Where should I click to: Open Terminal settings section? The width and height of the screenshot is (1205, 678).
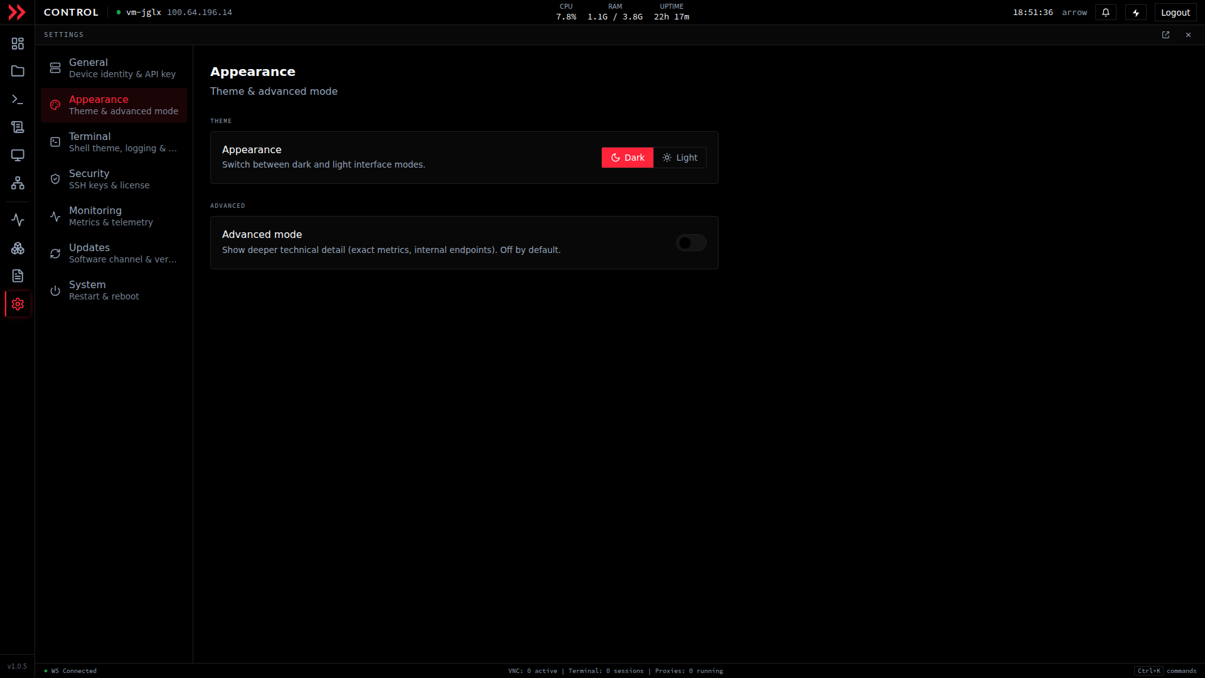point(114,142)
